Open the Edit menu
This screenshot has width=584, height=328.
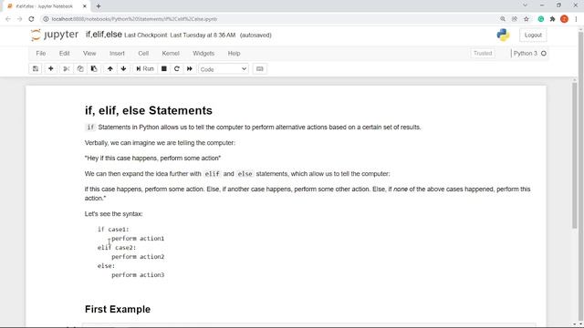64,54
